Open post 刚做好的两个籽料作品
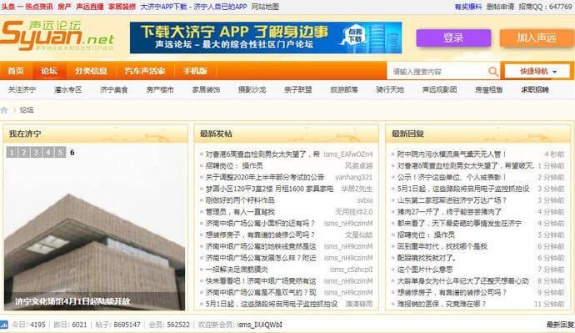575x333 pixels. pyautogui.click(x=240, y=200)
